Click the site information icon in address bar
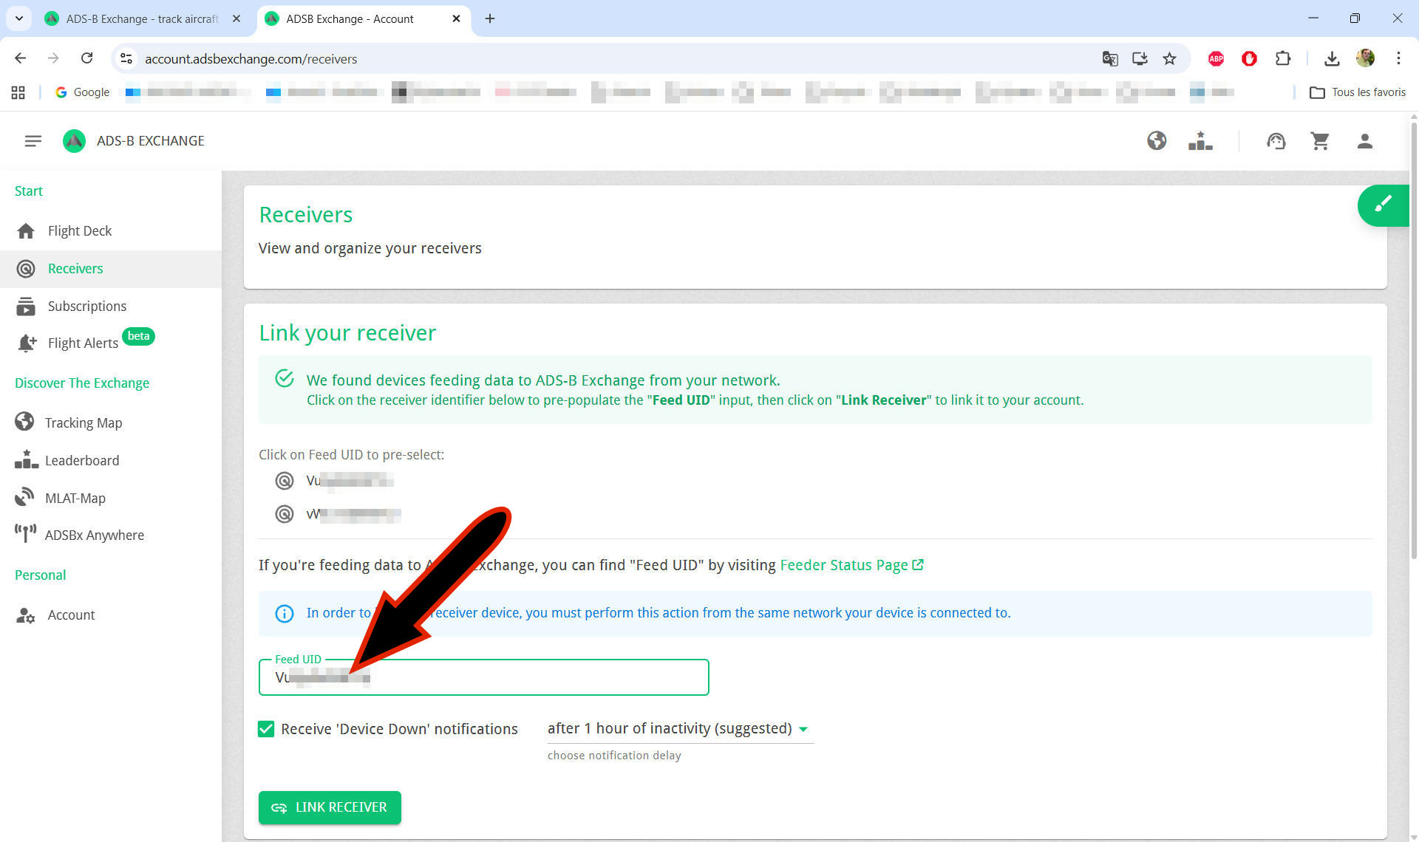 (x=126, y=58)
